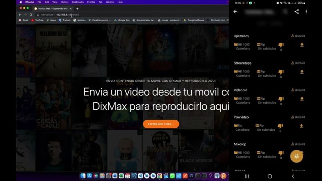
Task: Select the Powvideo server entry
Action: (x=241, y=117)
